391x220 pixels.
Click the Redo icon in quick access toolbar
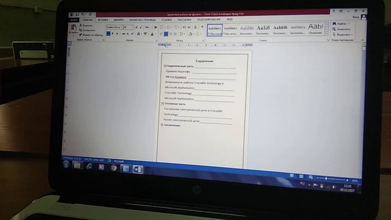[x=90, y=15]
